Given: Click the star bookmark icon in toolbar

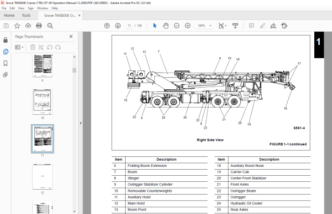Looking at the screenshot, I should tap(17, 26).
